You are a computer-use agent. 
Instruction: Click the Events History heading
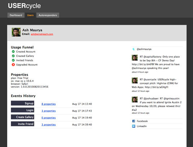23,96
